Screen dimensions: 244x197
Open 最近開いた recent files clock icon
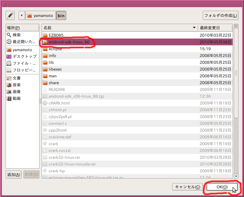click(9, 42)
